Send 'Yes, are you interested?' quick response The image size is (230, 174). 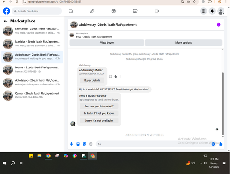[x=99, y=106]
